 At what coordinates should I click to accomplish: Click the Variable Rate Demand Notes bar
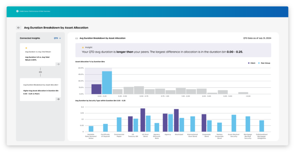tap(91, 129)
